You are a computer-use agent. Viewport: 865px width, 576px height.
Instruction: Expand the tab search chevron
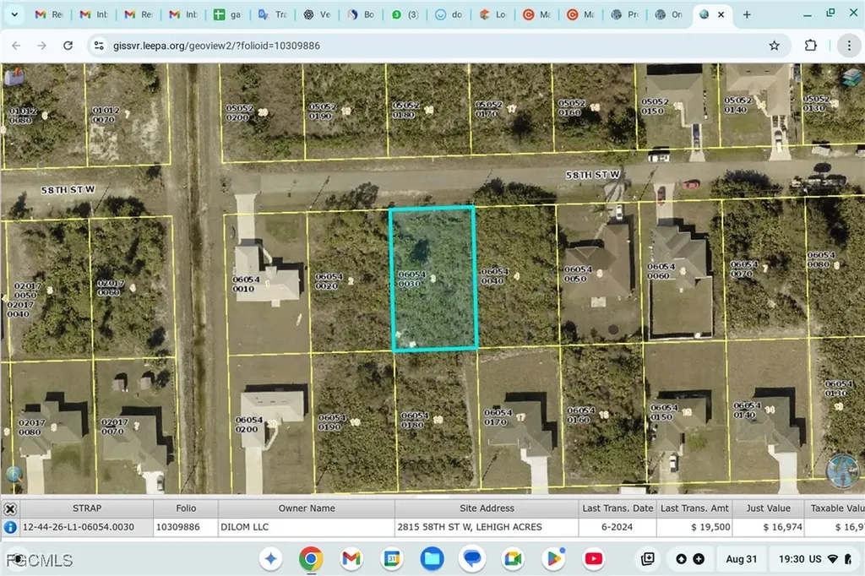[14, 14]
